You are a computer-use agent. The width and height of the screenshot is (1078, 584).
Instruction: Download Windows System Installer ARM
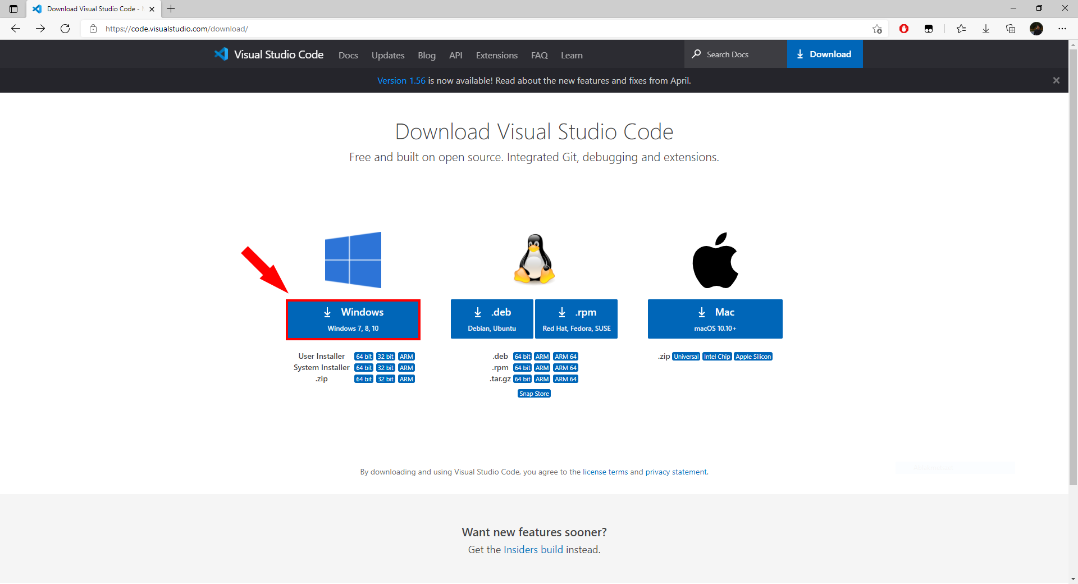coord(406,368)
